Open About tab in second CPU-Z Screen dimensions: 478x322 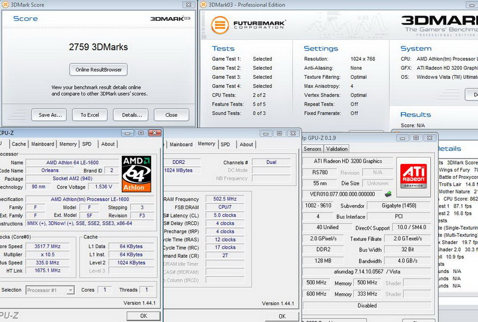tap(246, 144)
